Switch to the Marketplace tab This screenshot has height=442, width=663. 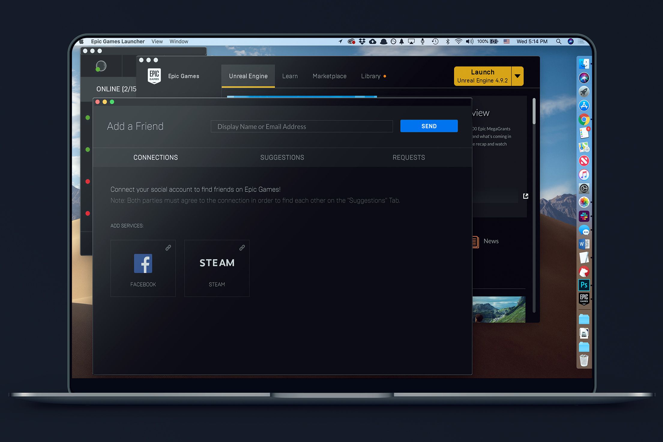click(x=329, y=76)
